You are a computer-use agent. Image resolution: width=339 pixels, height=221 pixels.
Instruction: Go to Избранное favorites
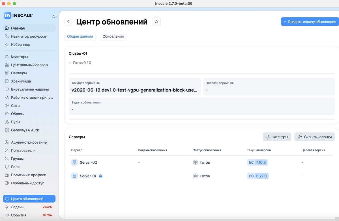click(x=29, y=44)
